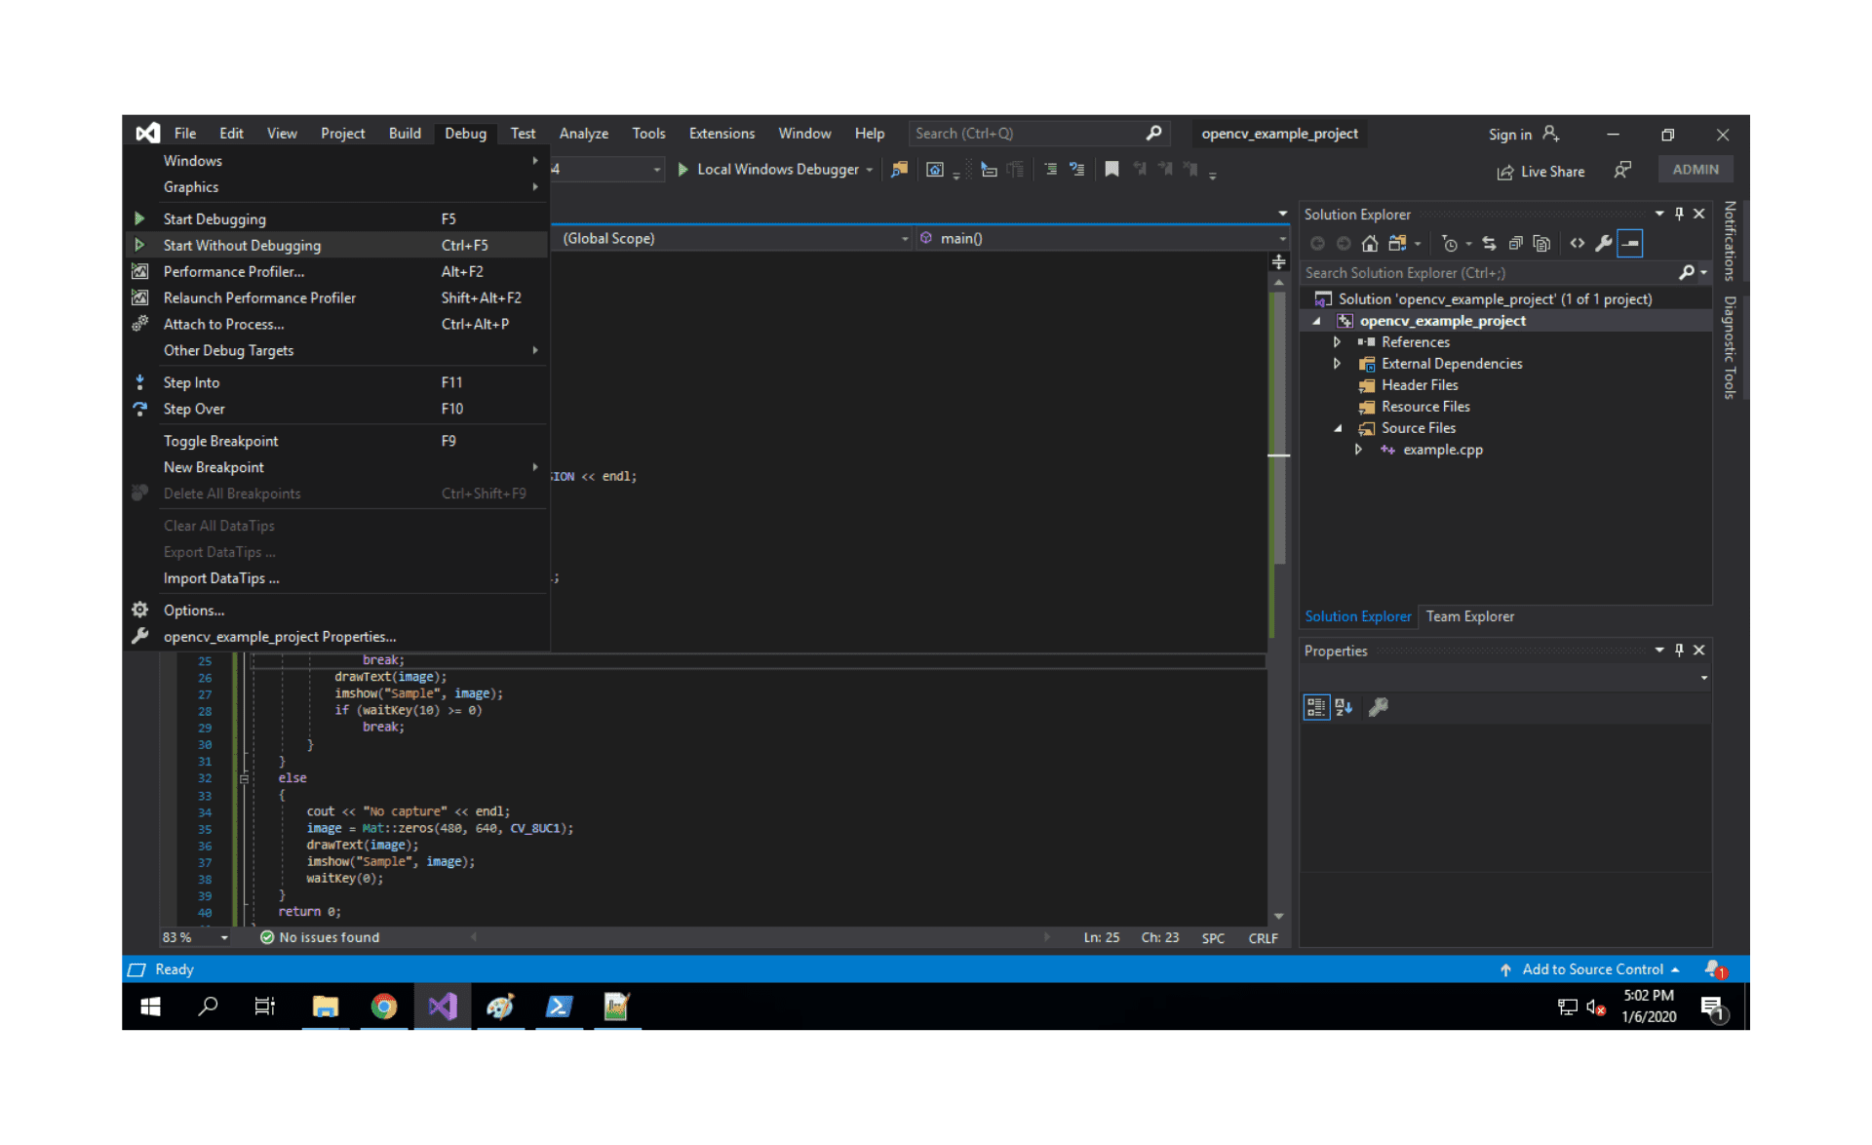Click the ADMIN badge button
1872x1145 pixels.
[x=1696, y=170]
